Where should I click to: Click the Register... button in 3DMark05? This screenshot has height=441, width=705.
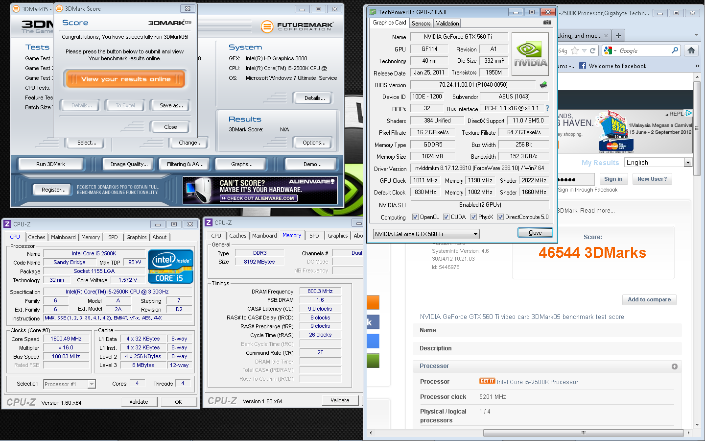pyautogui.click(x=53, y=190)
